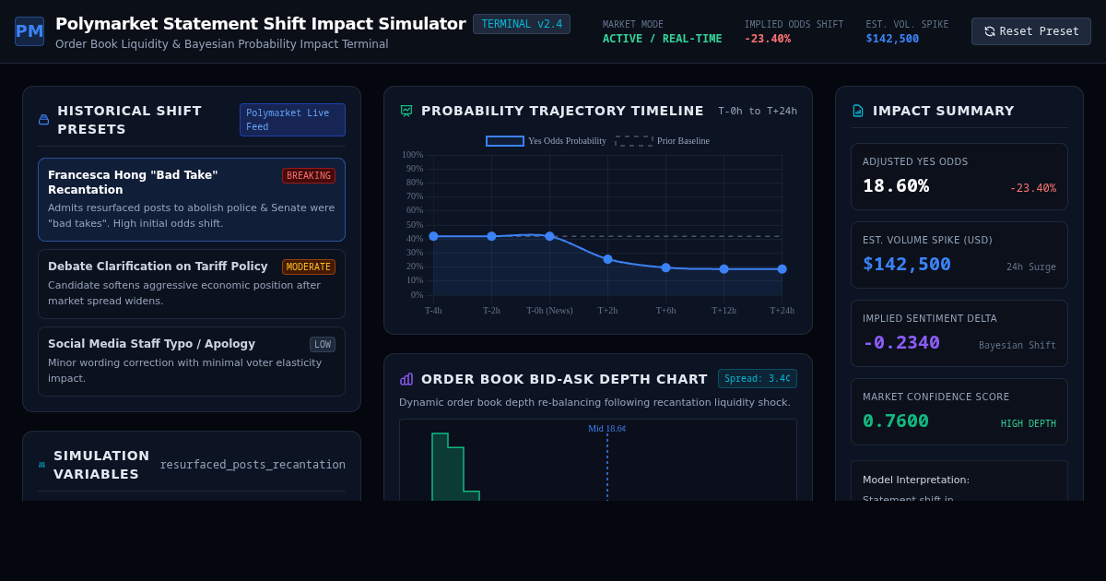Click the T+12h chart data point
The image size is (1106, 581).
724,269
